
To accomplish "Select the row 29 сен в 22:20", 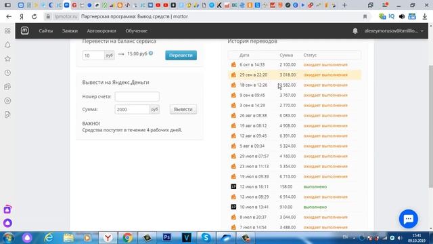I will pos(294,75).
